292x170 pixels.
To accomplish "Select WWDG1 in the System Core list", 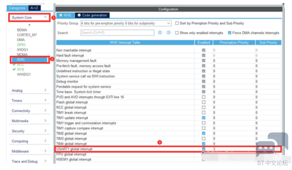I will pos(24,74).
